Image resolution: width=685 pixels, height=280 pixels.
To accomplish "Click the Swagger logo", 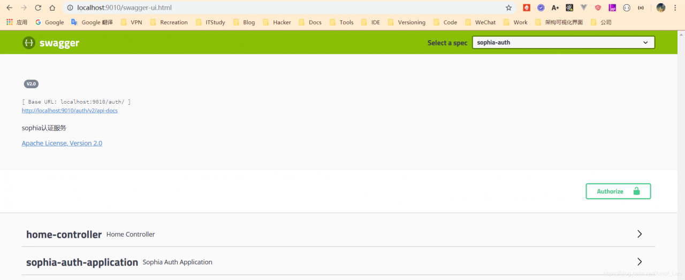I will 51,43.
